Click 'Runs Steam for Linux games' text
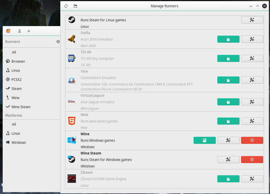Viewport: 270px width, 194px height. point(103,20)
